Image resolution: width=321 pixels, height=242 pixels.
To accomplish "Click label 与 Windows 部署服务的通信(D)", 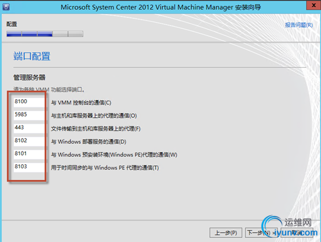I will 89,142.
